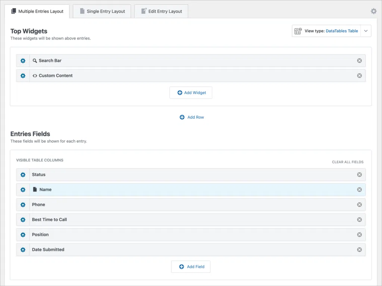Open Phone field settings gear
This screenshot has height=286, width=382.
pyautogui.click(x=23, y=205)
